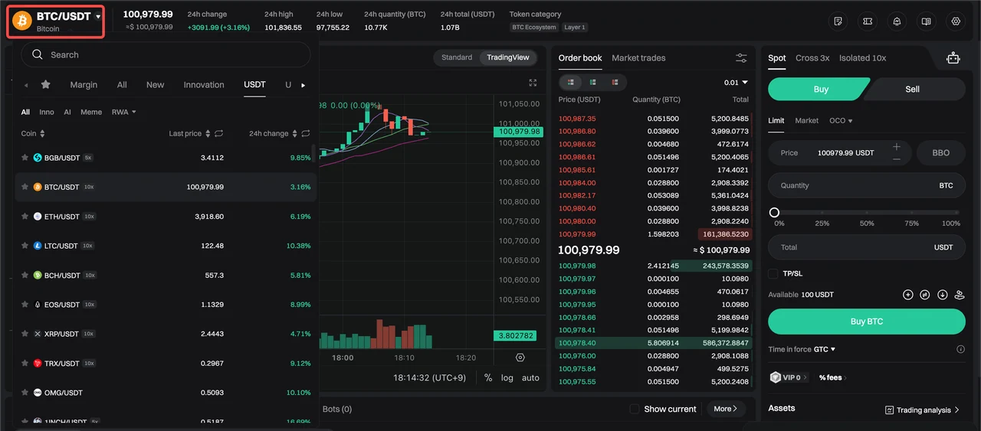Click the transfer icon beside Available
The width and height of the screenshot is (981, 431).
(x=925, y=295)
